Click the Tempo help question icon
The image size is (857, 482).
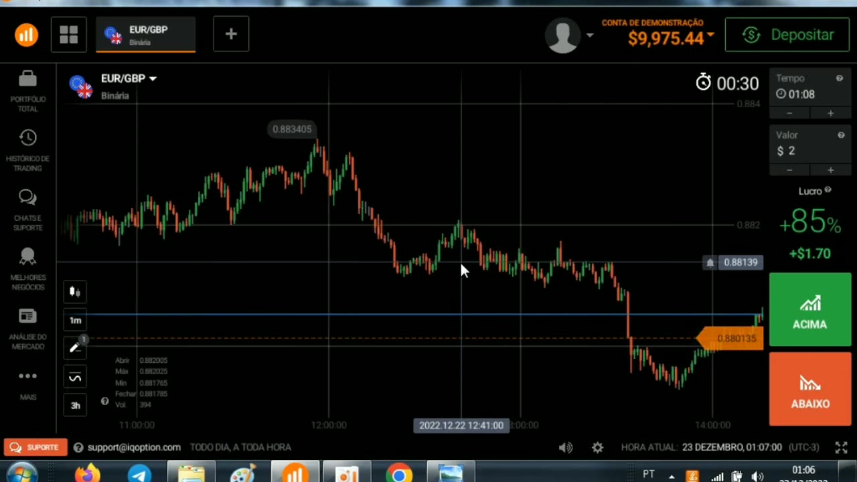839,78
